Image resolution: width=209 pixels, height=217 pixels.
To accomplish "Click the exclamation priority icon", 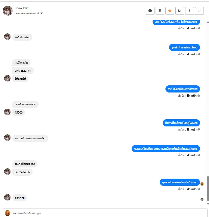I will click(190, 11).
